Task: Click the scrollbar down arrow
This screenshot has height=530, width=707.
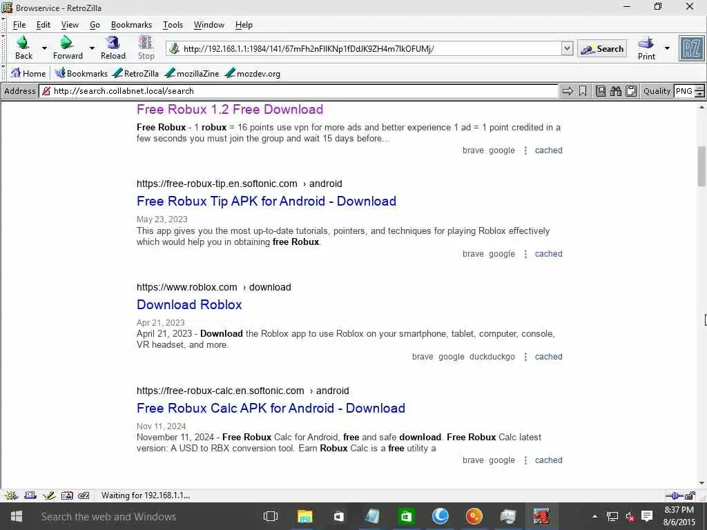Action: tap(701, 482)
